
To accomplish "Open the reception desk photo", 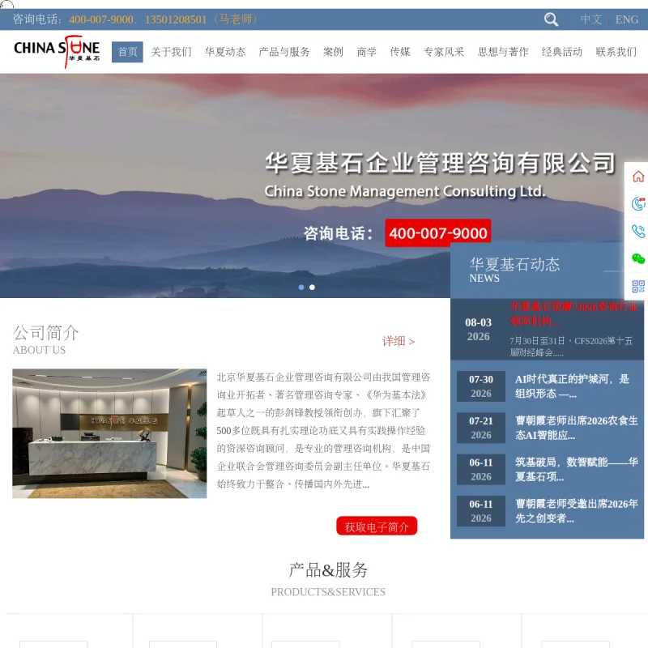I will tap(109, 433).
